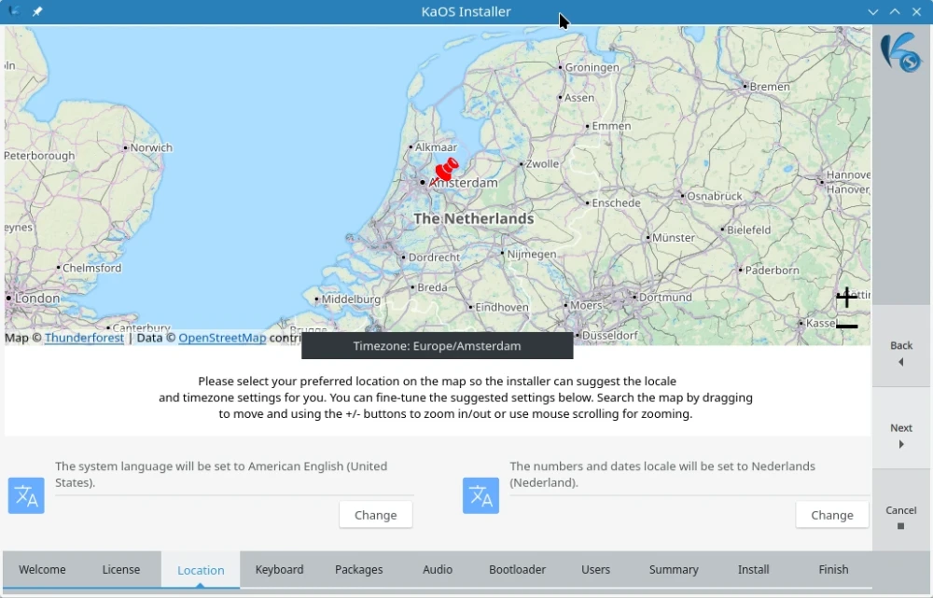Go Back to the previous step
Viewport: 933px width, 598px height.
[901, 353]
